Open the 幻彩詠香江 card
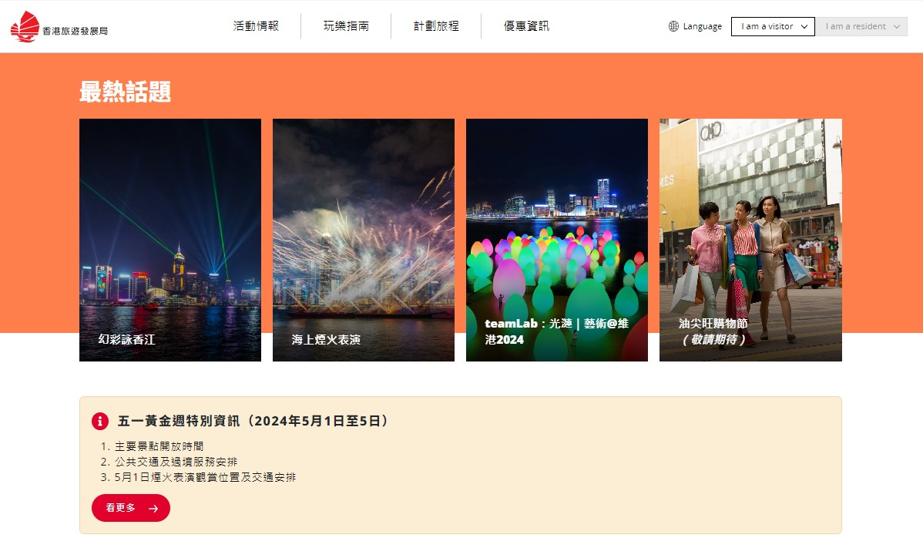923x538 pixels. [x=170, y=240]
